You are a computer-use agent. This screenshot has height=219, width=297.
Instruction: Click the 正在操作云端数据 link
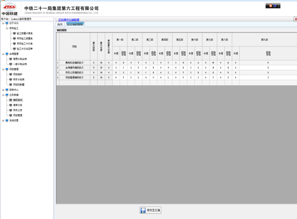(x=68, y=20)
